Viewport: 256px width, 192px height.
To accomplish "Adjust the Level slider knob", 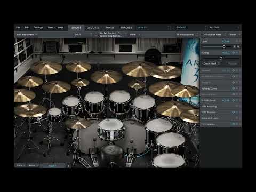I will [224, 46].
